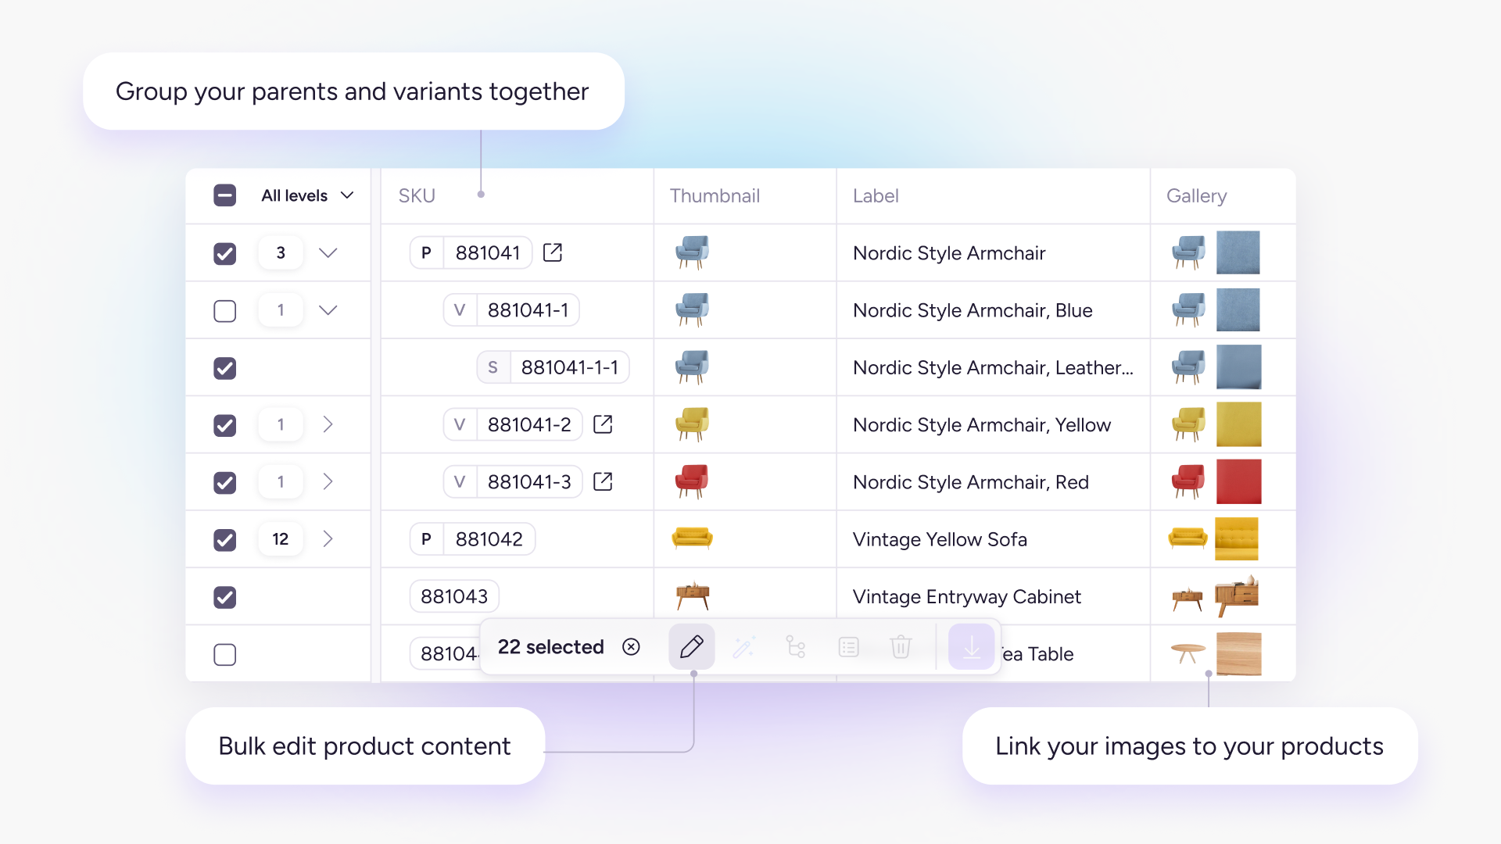Check the 881041-1 row checkbox
Screen dimensions: 1501x844
[225, 310]
